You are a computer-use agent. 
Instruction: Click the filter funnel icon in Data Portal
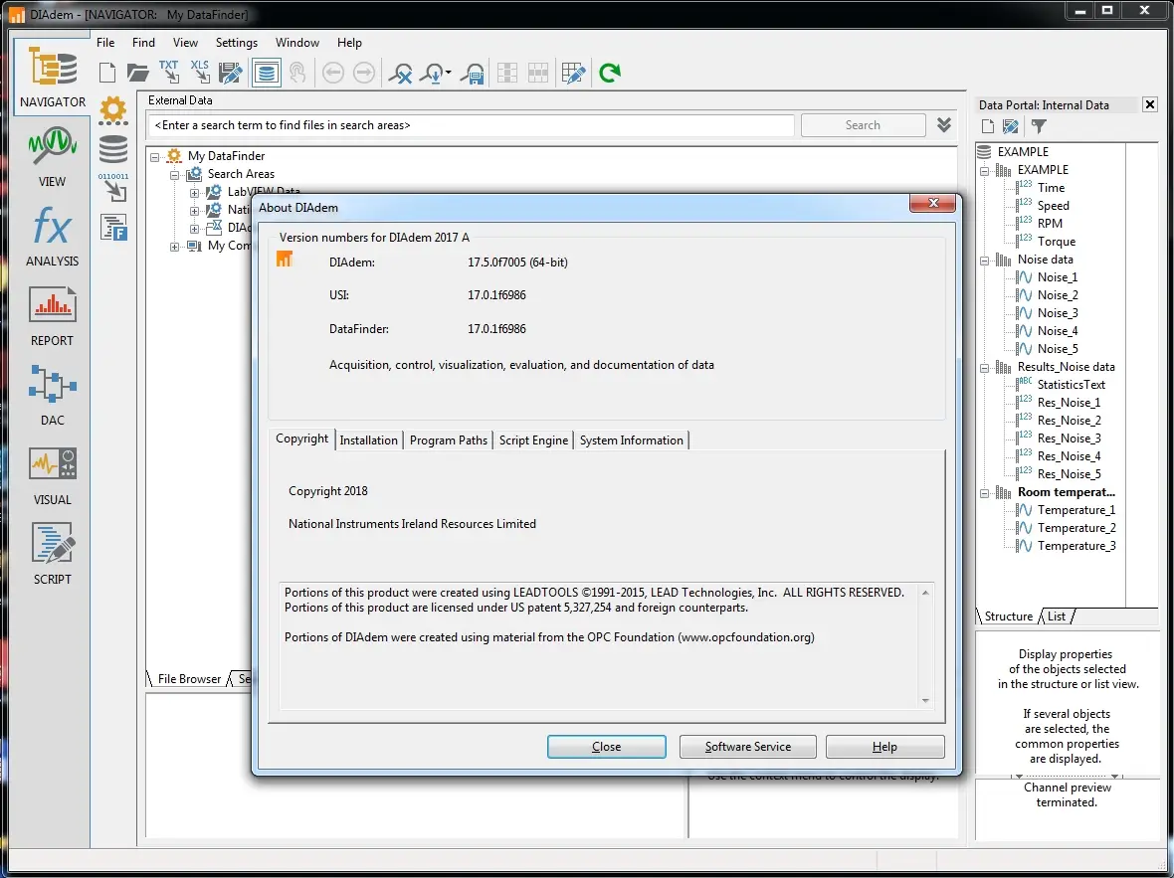(x=1039, y=126)
